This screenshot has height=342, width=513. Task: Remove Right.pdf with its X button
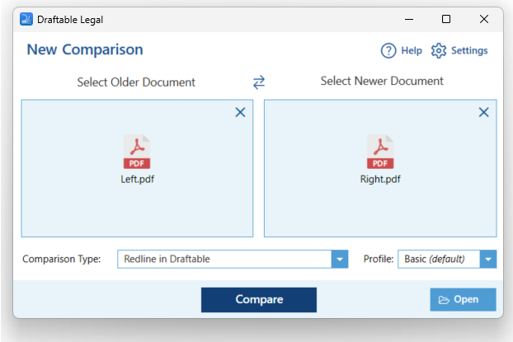484,112
